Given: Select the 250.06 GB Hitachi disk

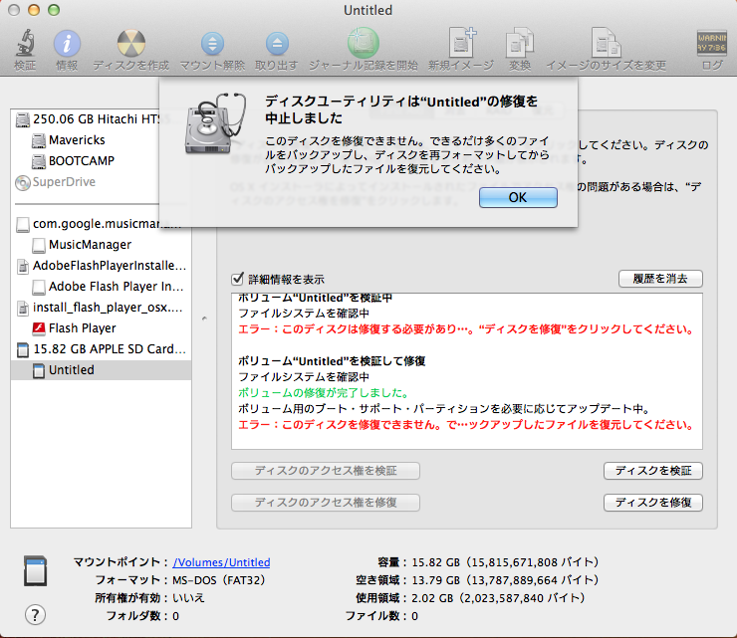Looking at the screenshot, I should (x=96, y=119).
